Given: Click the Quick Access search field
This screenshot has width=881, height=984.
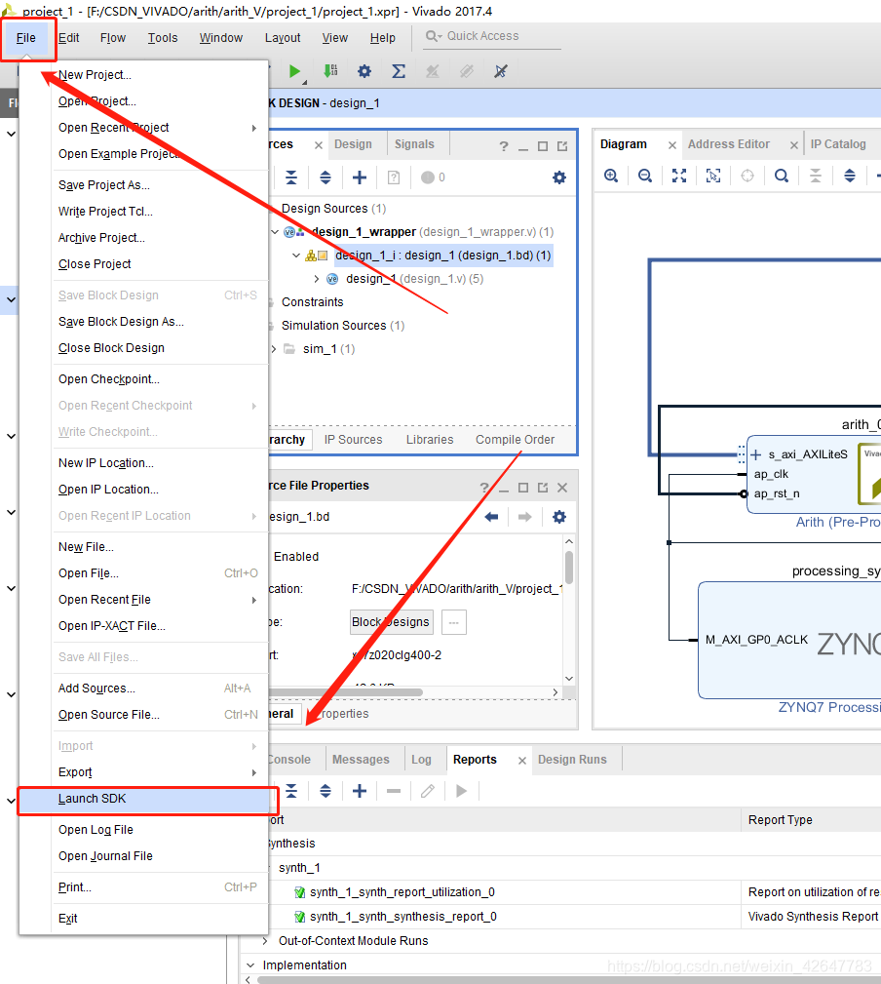Looking at the screenshot, I should [492, 36].
